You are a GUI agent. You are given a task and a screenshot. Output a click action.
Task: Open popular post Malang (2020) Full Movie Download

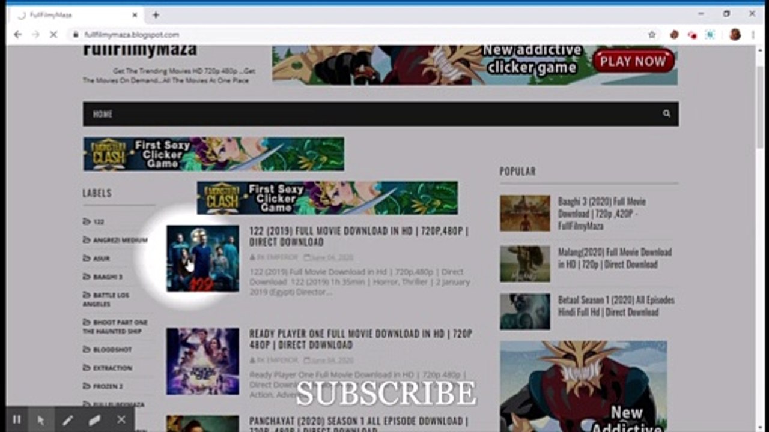coord(615,258)
